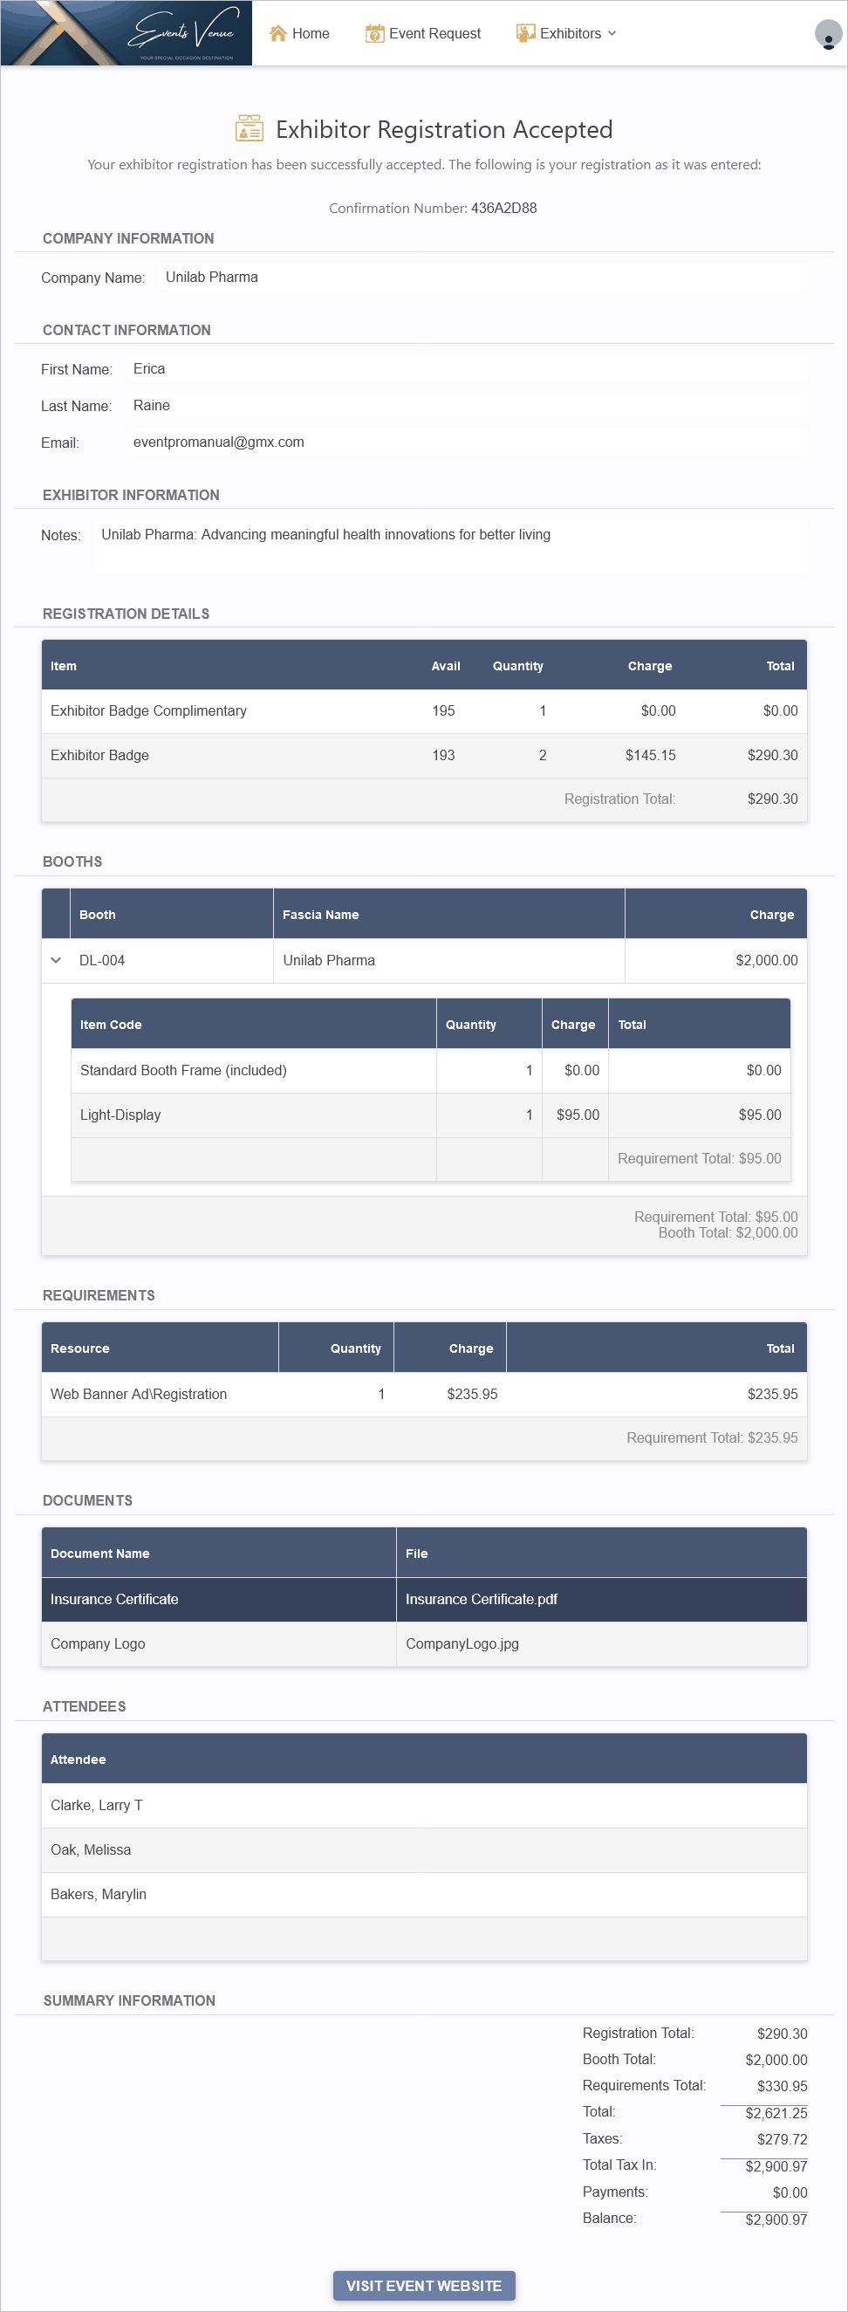Select the Insurance Certificate document row
The width and height of the screenshot is (848, 2312).
423,1599
